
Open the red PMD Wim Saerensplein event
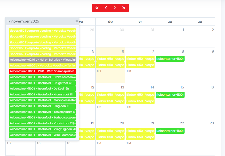pos(42,71)
